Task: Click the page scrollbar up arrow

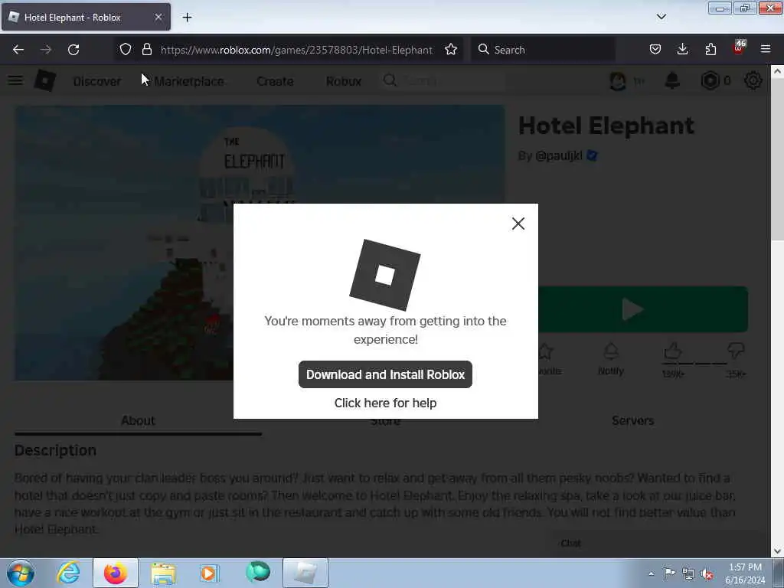Action: click(x=777, y=71)
